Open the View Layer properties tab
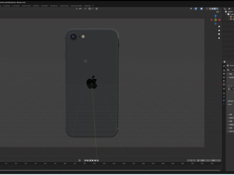 [x=224, y=77]
